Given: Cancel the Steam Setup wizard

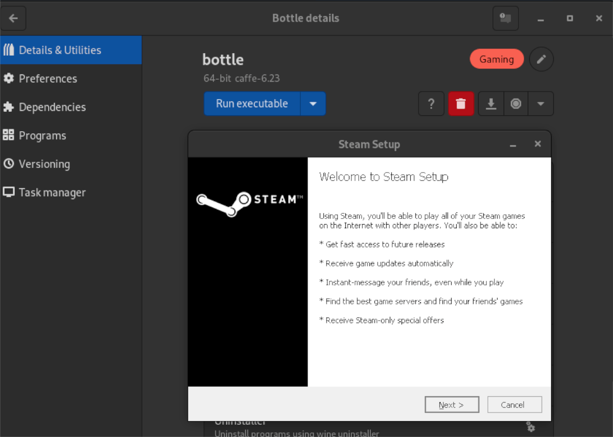Looking at the screenshot, I should click(514, 404).
